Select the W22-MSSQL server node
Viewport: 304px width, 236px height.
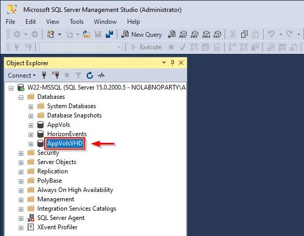point(106,87)
